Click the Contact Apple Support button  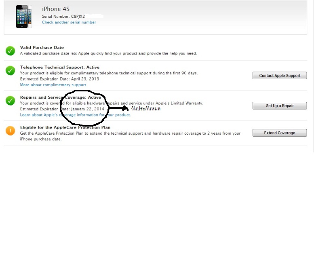pos(280,76)
